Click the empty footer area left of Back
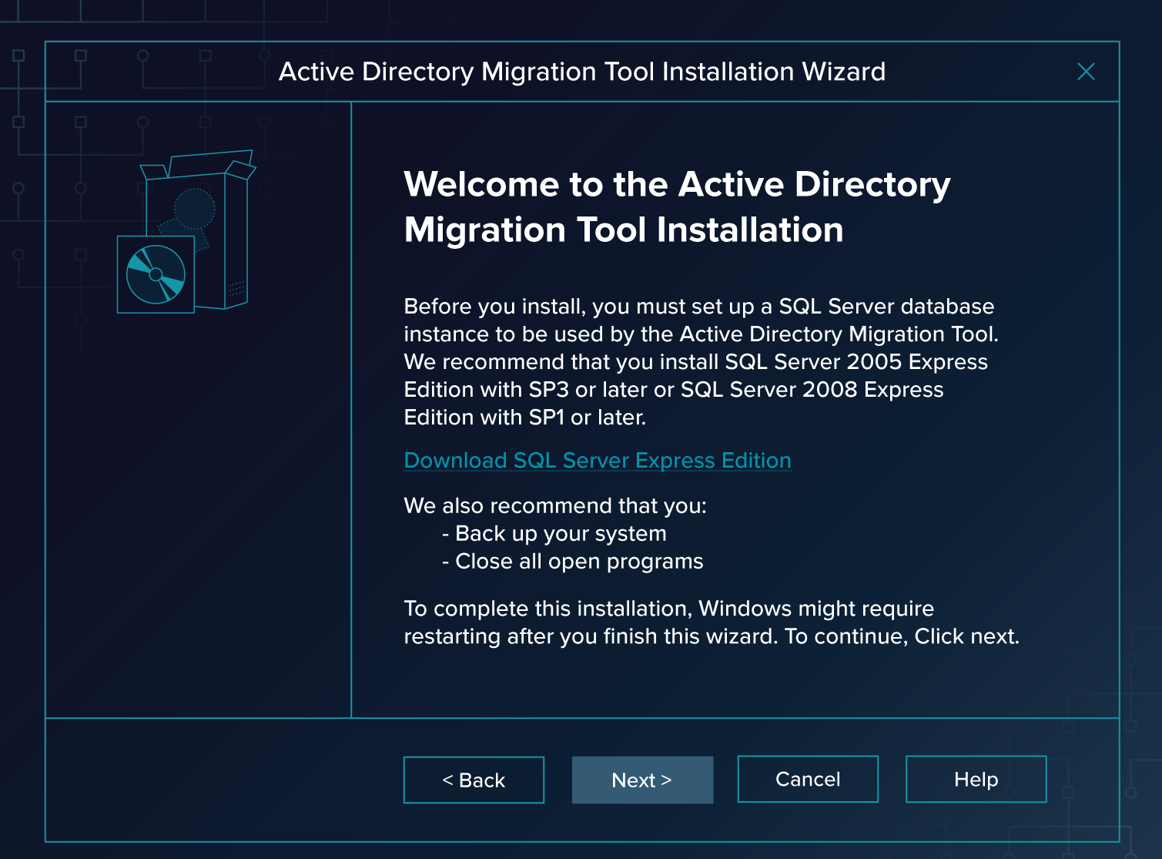 [223, 780]
